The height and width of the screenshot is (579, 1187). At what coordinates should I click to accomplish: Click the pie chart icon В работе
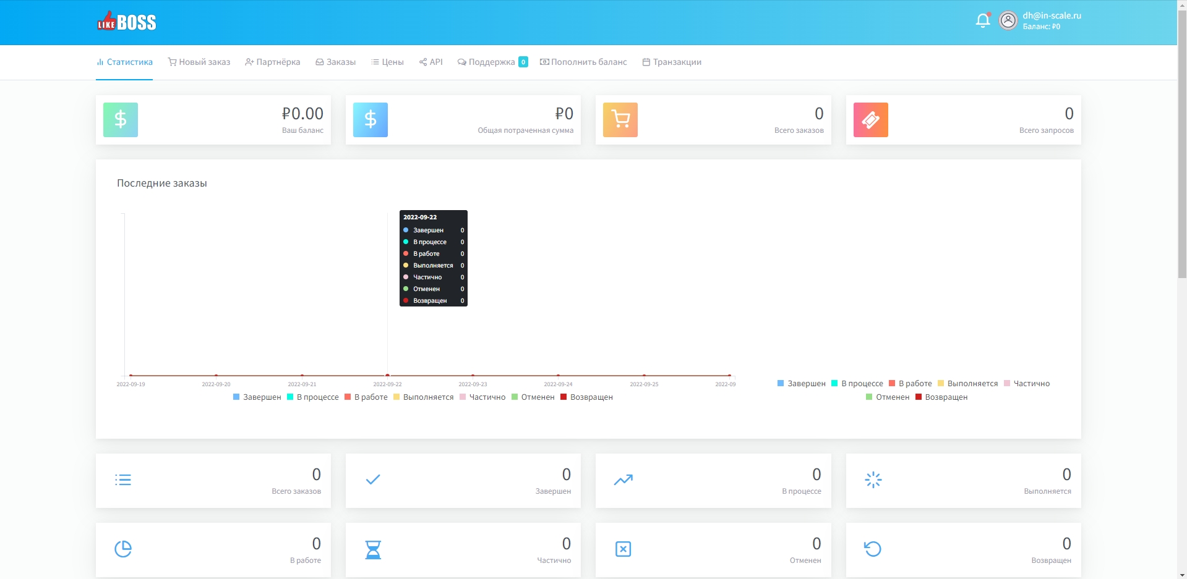(x=123, y=549)
